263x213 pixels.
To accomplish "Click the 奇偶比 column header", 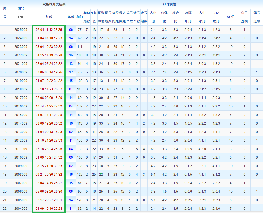I will coord(164,17).
